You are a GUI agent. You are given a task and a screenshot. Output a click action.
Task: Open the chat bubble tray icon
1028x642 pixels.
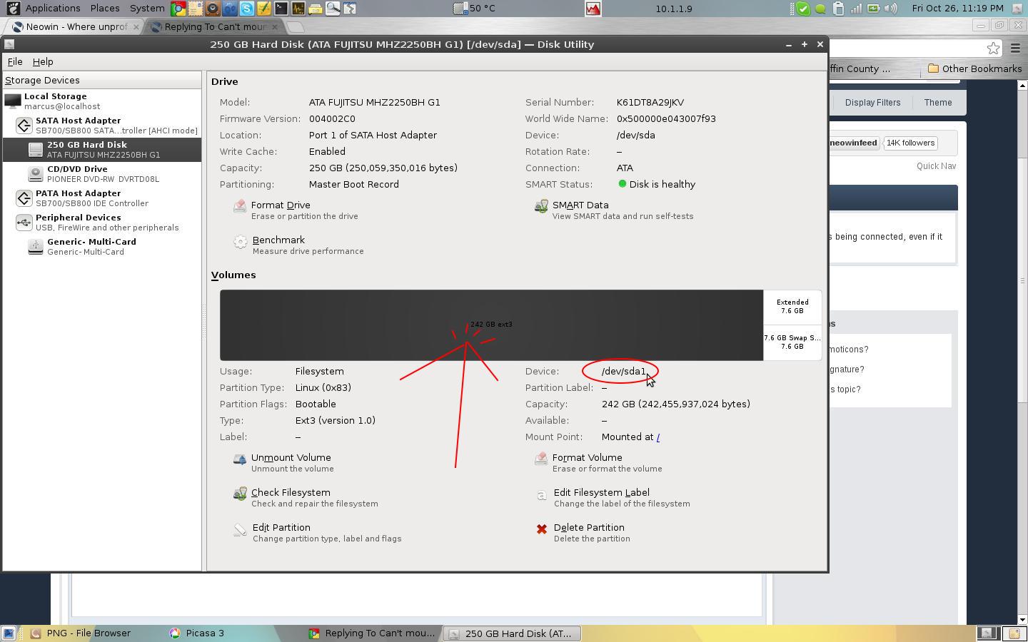coord(821,9)
